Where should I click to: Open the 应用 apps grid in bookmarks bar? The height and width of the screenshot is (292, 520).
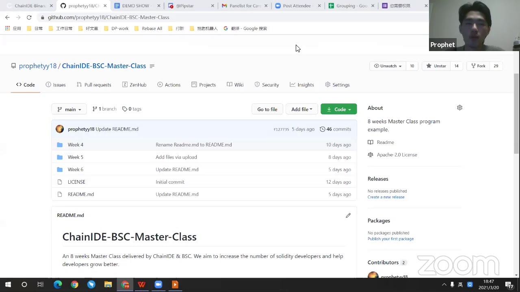click(13, 28)
